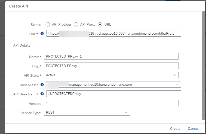Open the help icon beside URL field
This screenshot has height=134, width=206.
point(42,34)
